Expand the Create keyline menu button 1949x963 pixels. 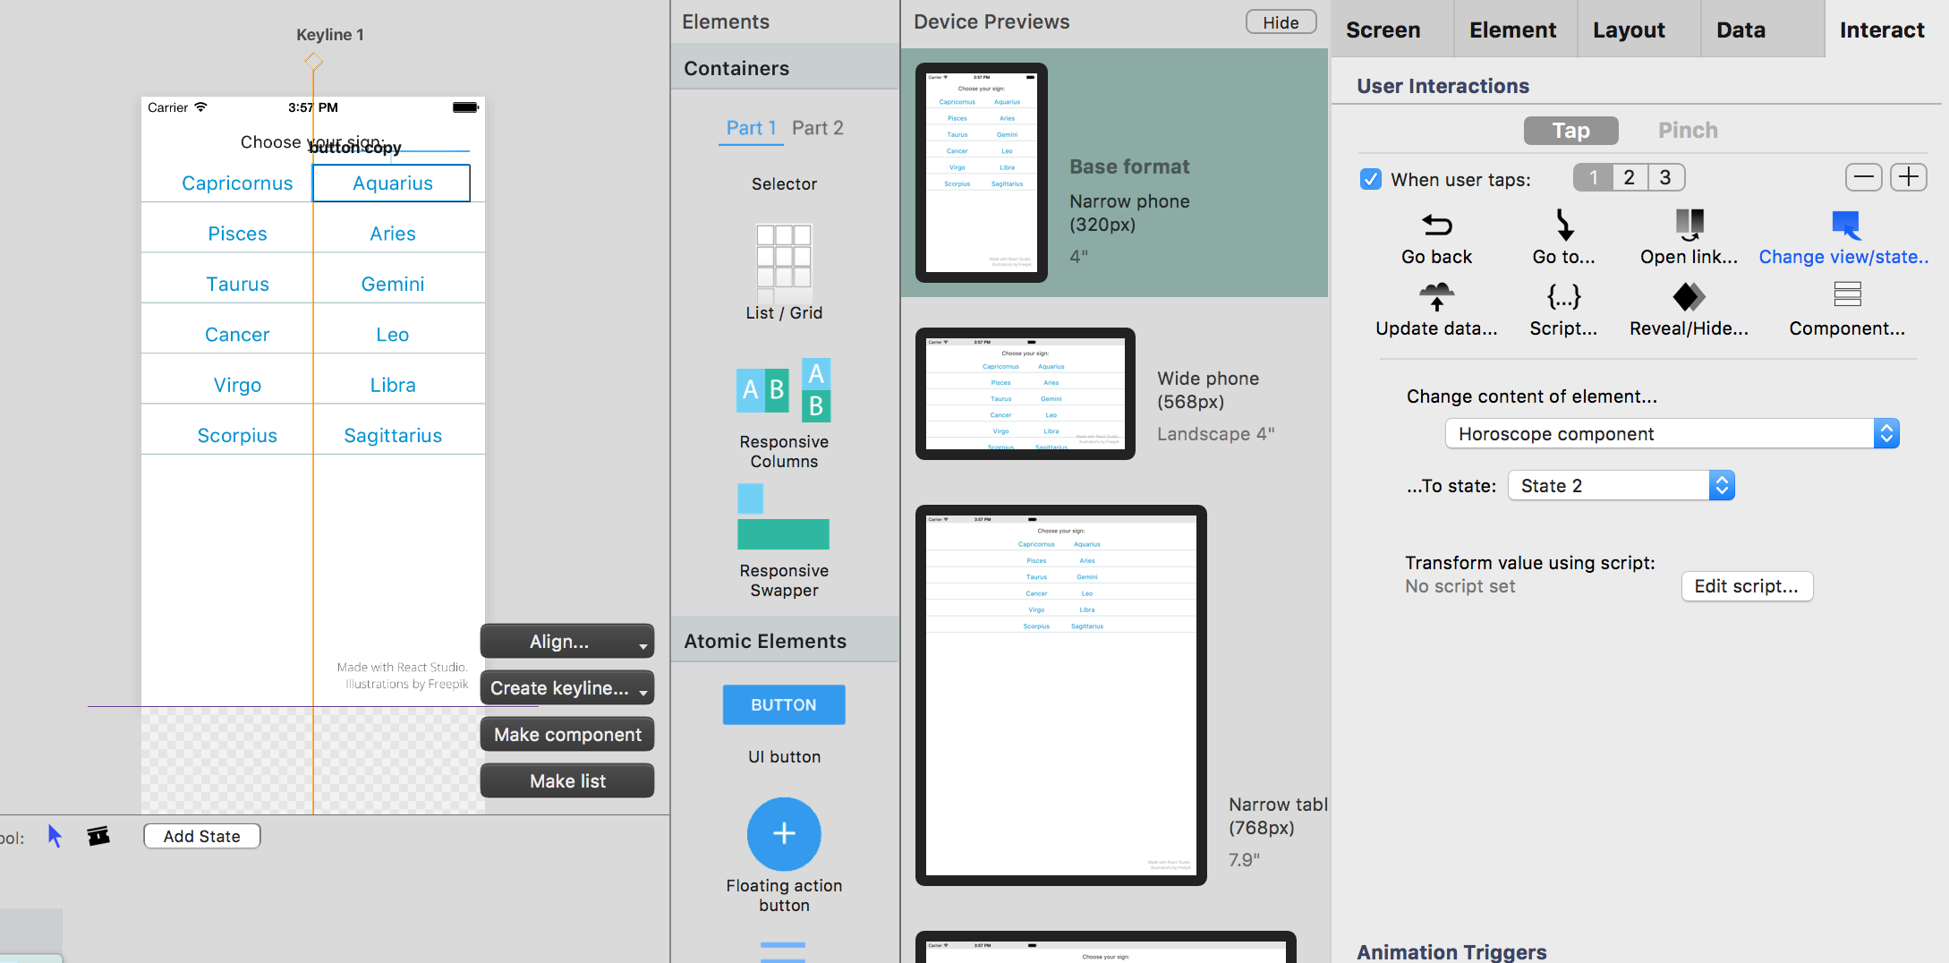pyautogui.click(x=567, y=688)
